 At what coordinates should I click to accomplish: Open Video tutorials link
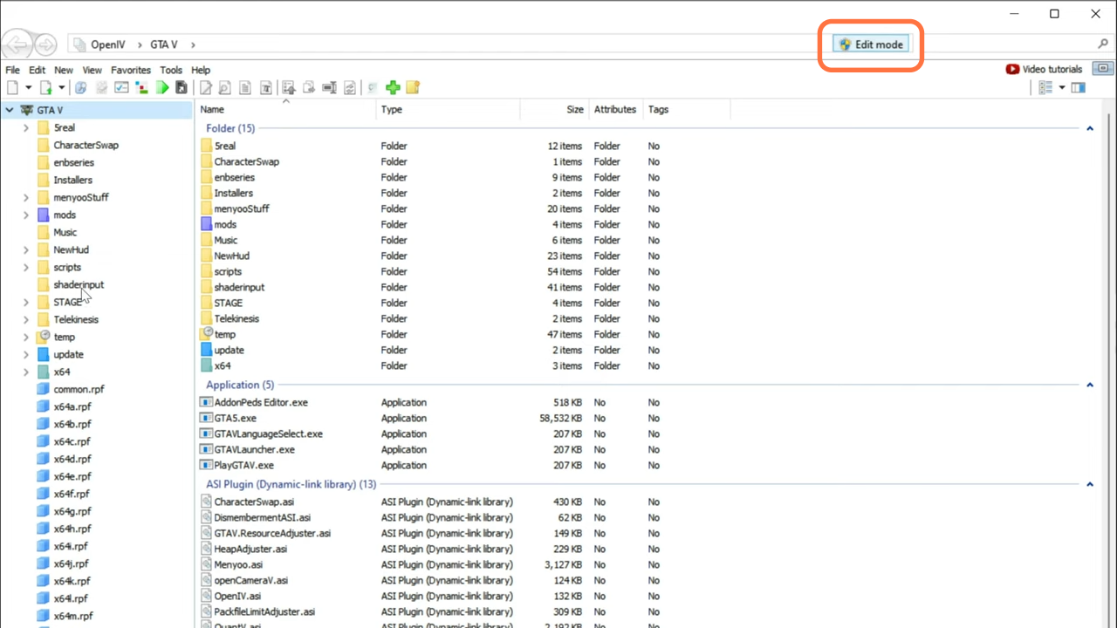[1044, 69]
